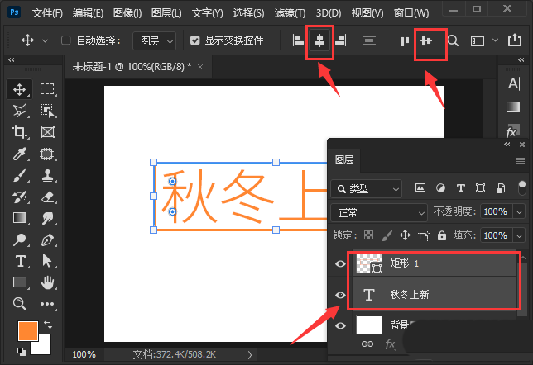Choose the Brush tool

20,176
